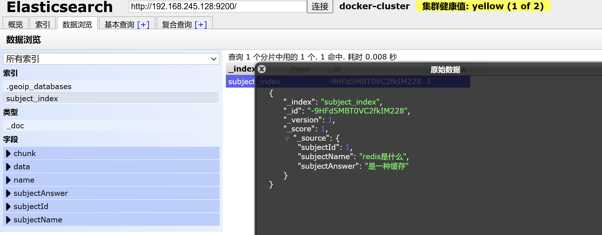Select the _doc type filter
This screenshot has width=602, height=235.
click(x=111, y=126)
